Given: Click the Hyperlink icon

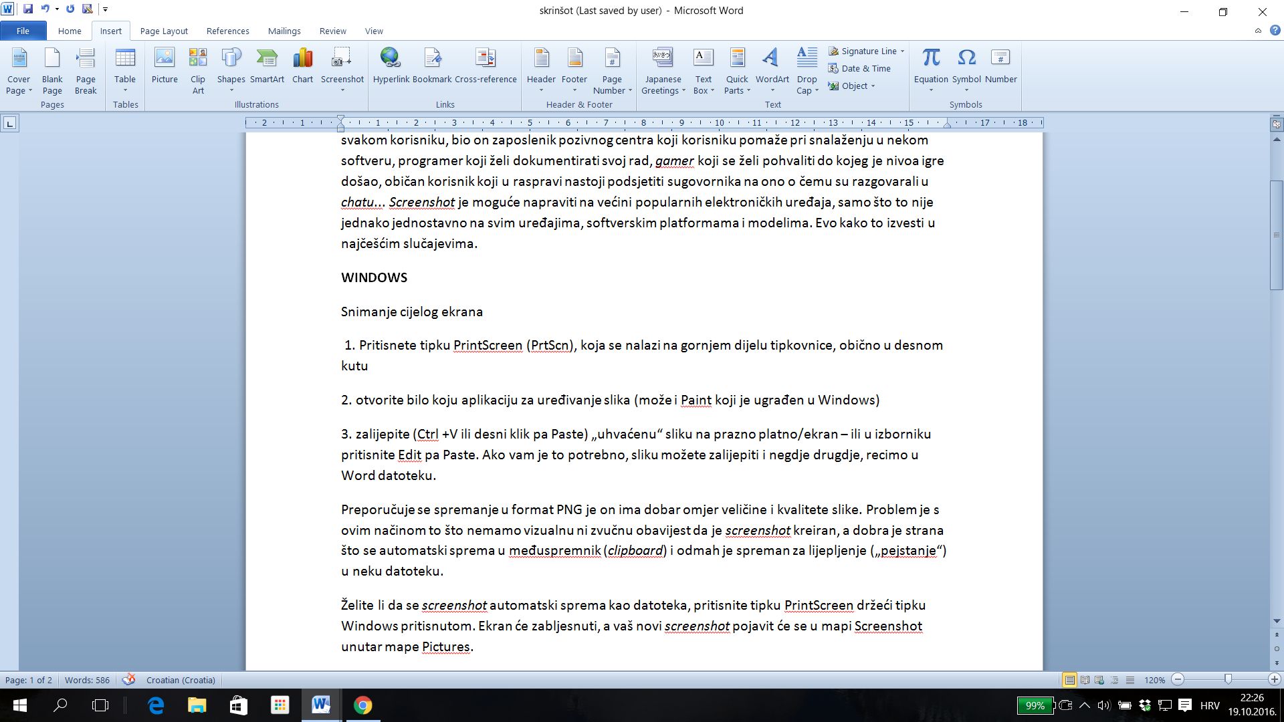Looking at the screenshot, I should (x=391, y=66).
